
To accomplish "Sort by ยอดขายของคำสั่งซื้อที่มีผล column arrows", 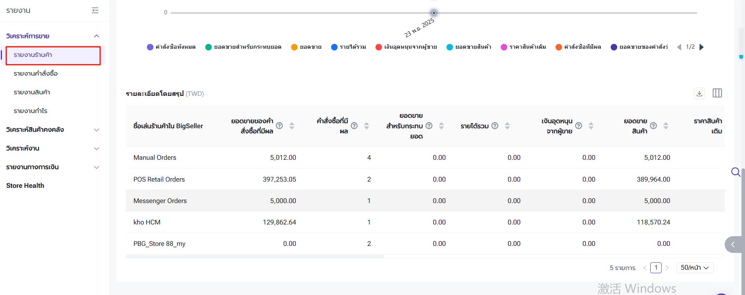I will point(291,126).
